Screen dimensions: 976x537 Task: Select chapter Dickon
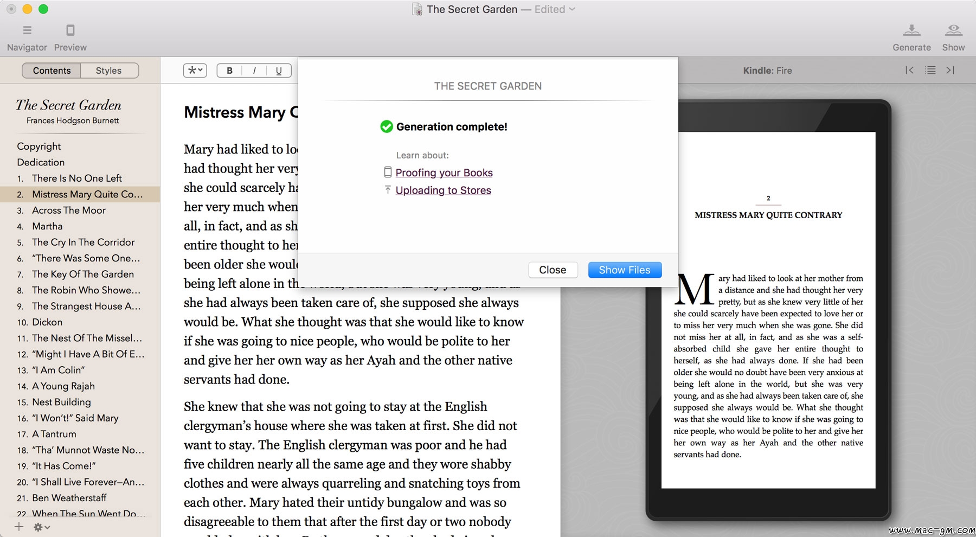coord(80,322)
